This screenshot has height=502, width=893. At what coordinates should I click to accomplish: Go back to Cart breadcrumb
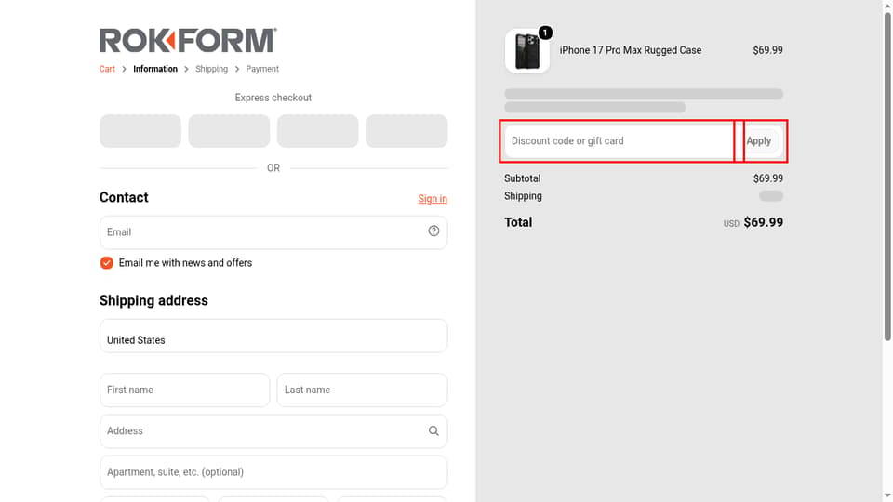coord(107,69)
